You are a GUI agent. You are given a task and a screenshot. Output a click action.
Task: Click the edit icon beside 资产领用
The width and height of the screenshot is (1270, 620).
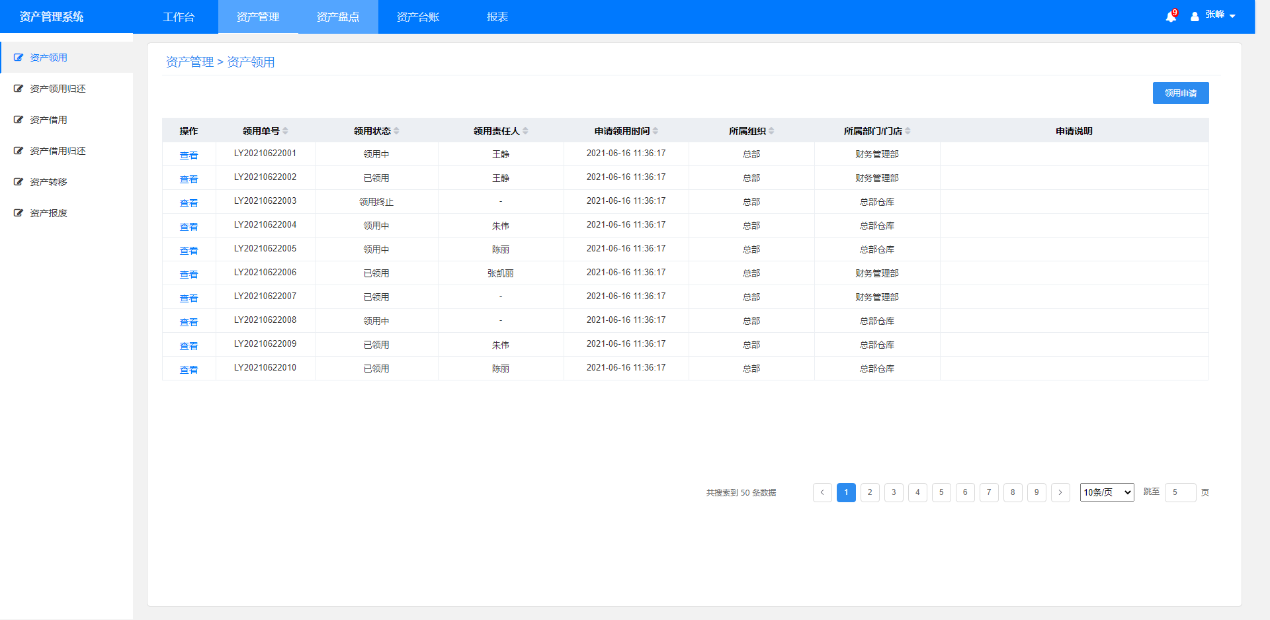[19, 58]
